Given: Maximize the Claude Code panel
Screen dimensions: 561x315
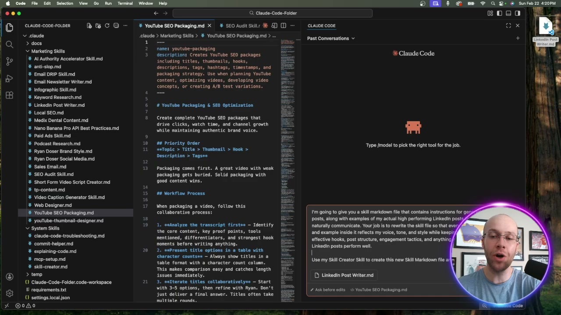Looking at the screenshot, I should tap(508, 26).
